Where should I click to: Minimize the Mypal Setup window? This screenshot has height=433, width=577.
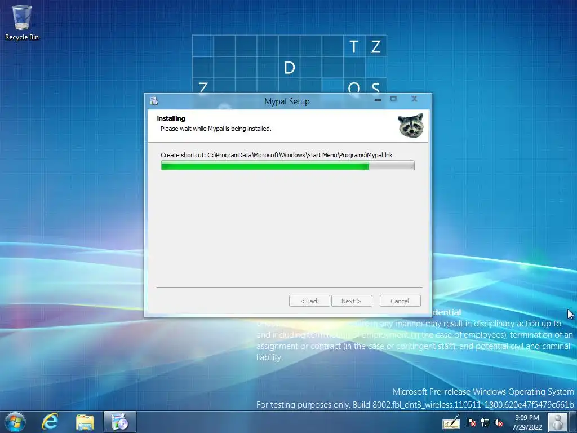pyautogui.click(x=378, y=99)
